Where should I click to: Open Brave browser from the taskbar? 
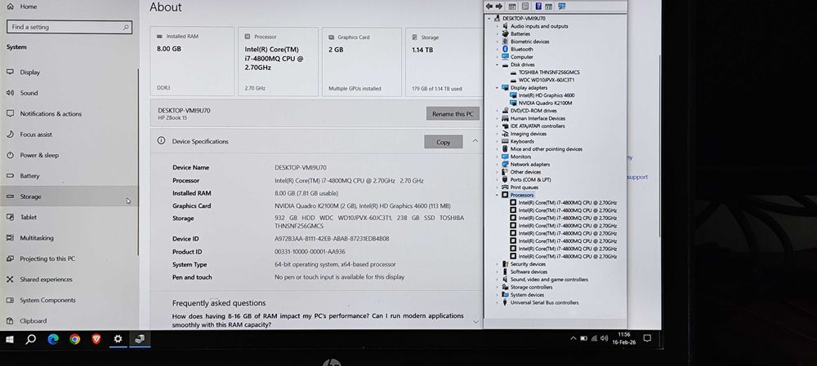click(x=96, y=339)
